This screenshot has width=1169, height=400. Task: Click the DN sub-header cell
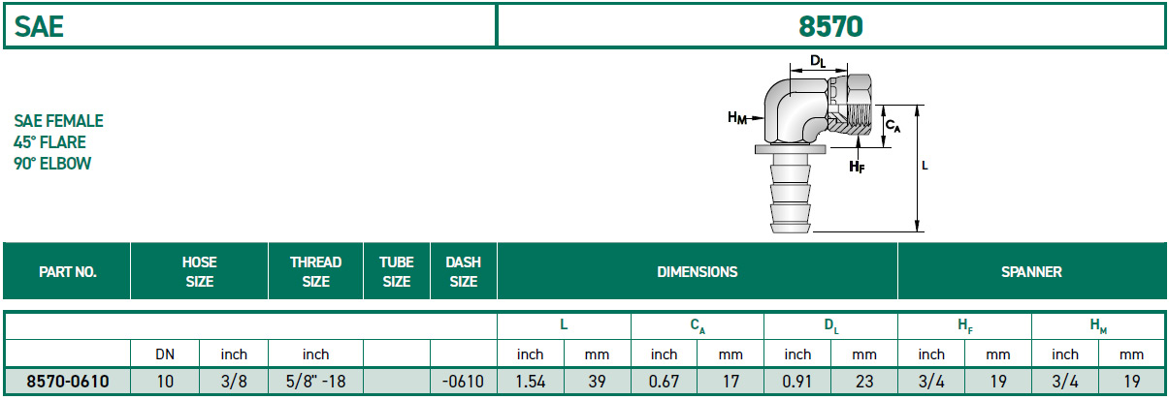[x=165, y=354]
